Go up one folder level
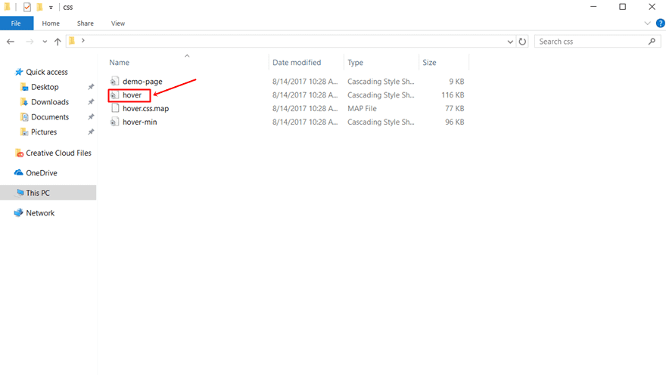Image resolution: width=666 pixels, height=375 pixels. (58, 42)
